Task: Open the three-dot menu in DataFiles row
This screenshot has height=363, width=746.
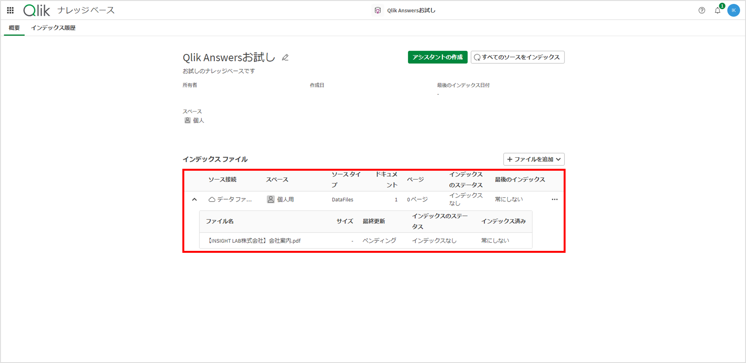Action: [x=554, y=199]
